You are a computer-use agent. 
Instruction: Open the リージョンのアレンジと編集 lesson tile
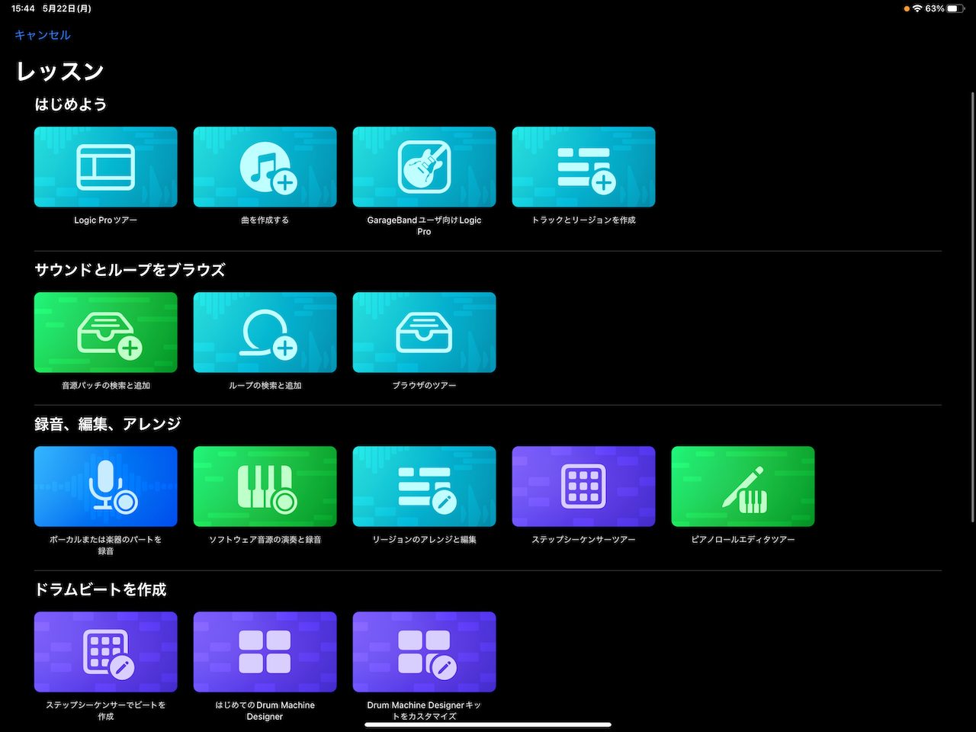[x=424, y=486]
